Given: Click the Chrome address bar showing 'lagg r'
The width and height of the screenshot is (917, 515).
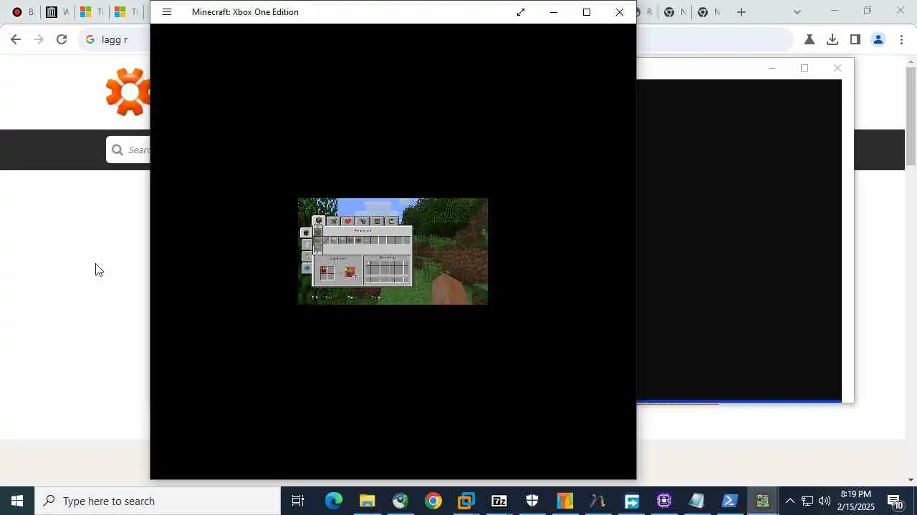Looking at the screenshot, I should (115, 39).
